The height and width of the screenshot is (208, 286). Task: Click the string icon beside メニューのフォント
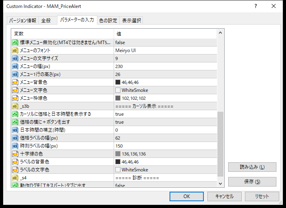pyautogui.click(x=15, y=51)
